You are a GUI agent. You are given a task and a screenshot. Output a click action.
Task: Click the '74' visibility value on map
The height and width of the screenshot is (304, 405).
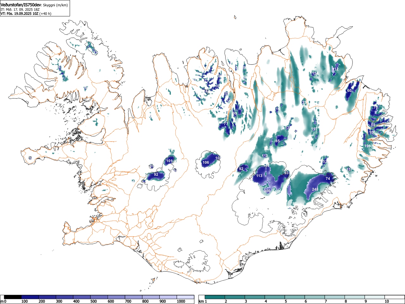tap(328, 179)
